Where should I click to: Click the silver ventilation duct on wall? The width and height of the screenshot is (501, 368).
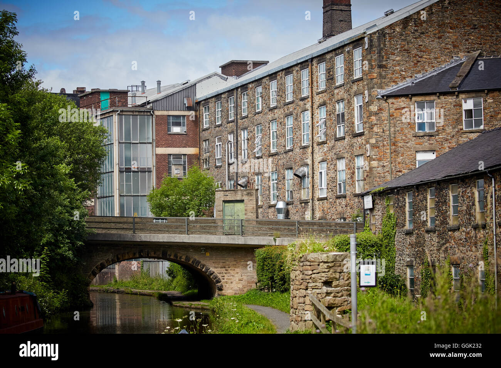pos(282,209)
